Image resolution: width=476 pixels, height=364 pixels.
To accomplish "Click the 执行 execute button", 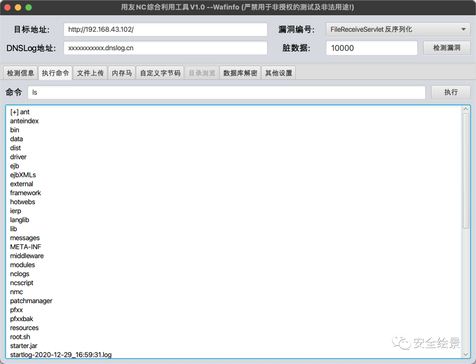I will (450, 92).
